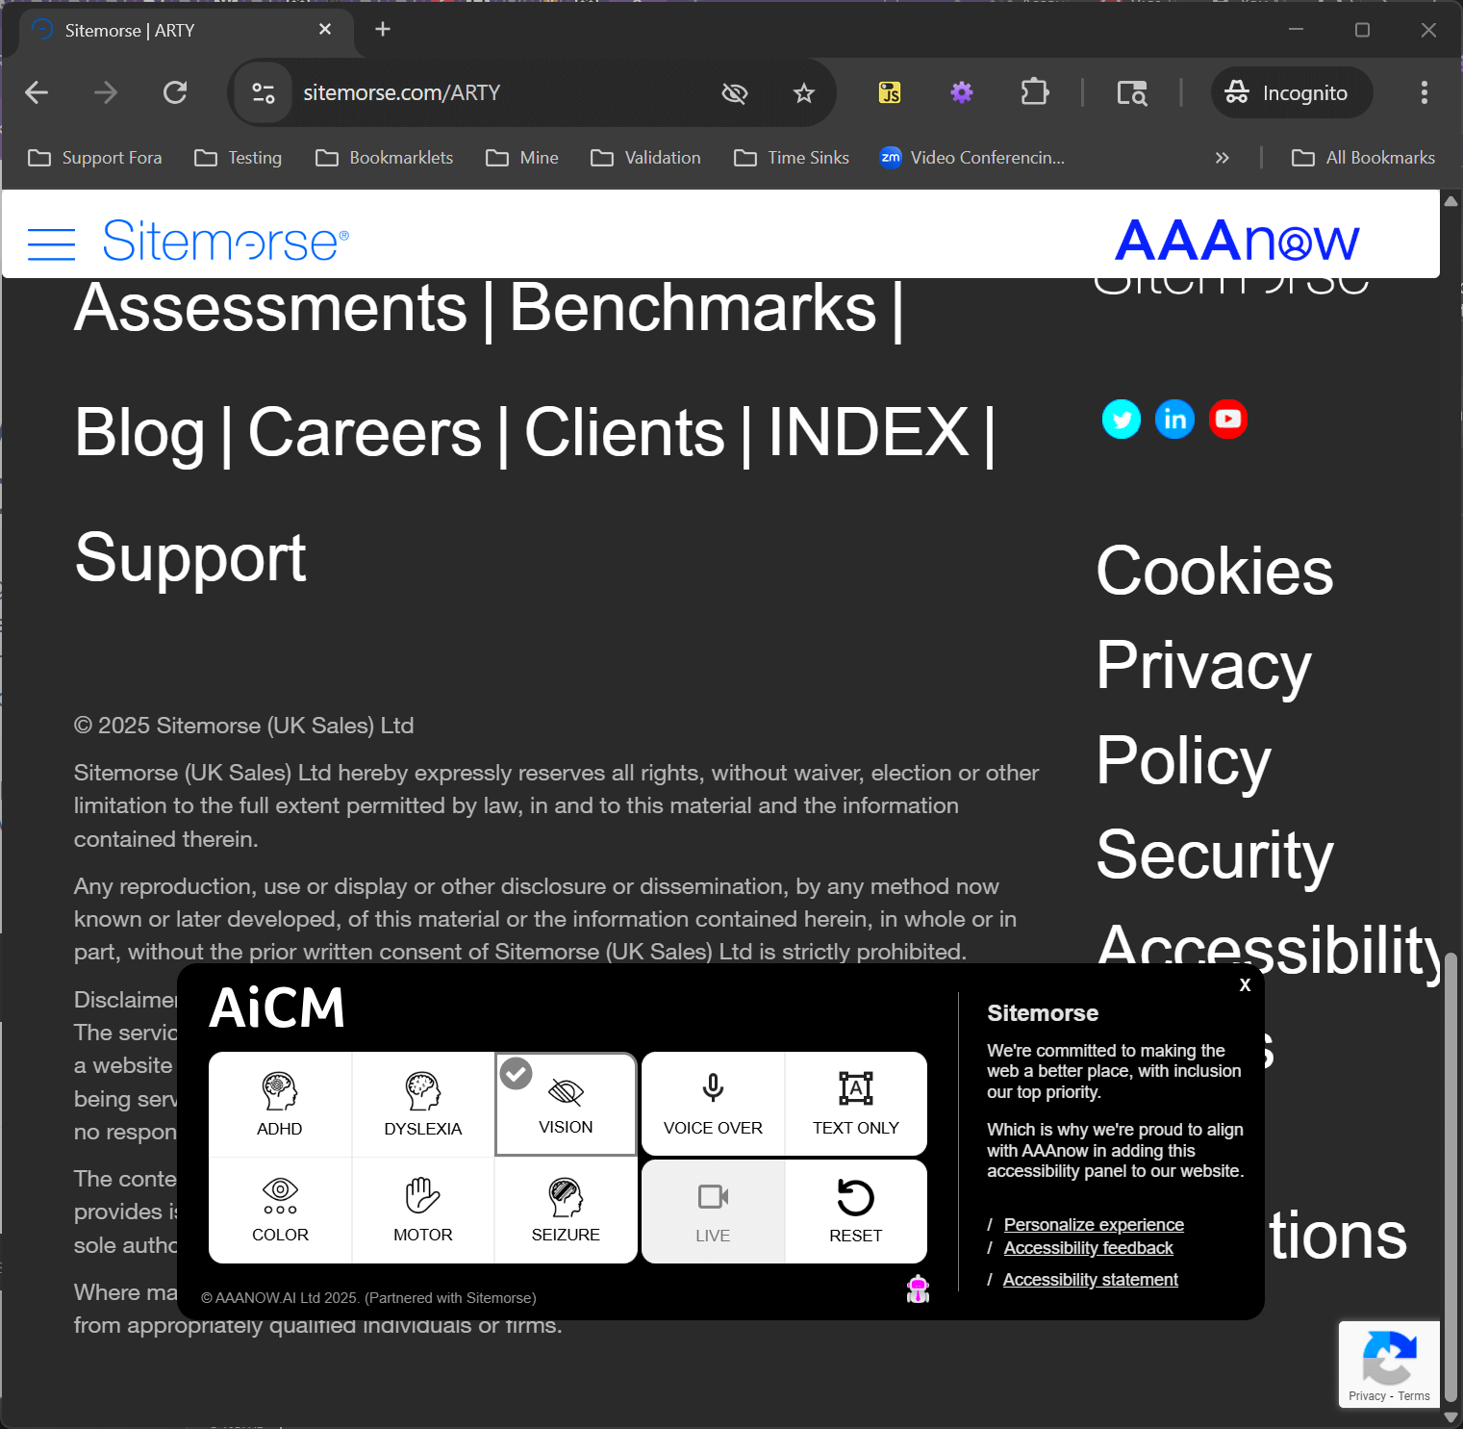Click the Sitemorse logo
The height and width of the screenshot is (1429, 1463).
(x=226, y=241)
